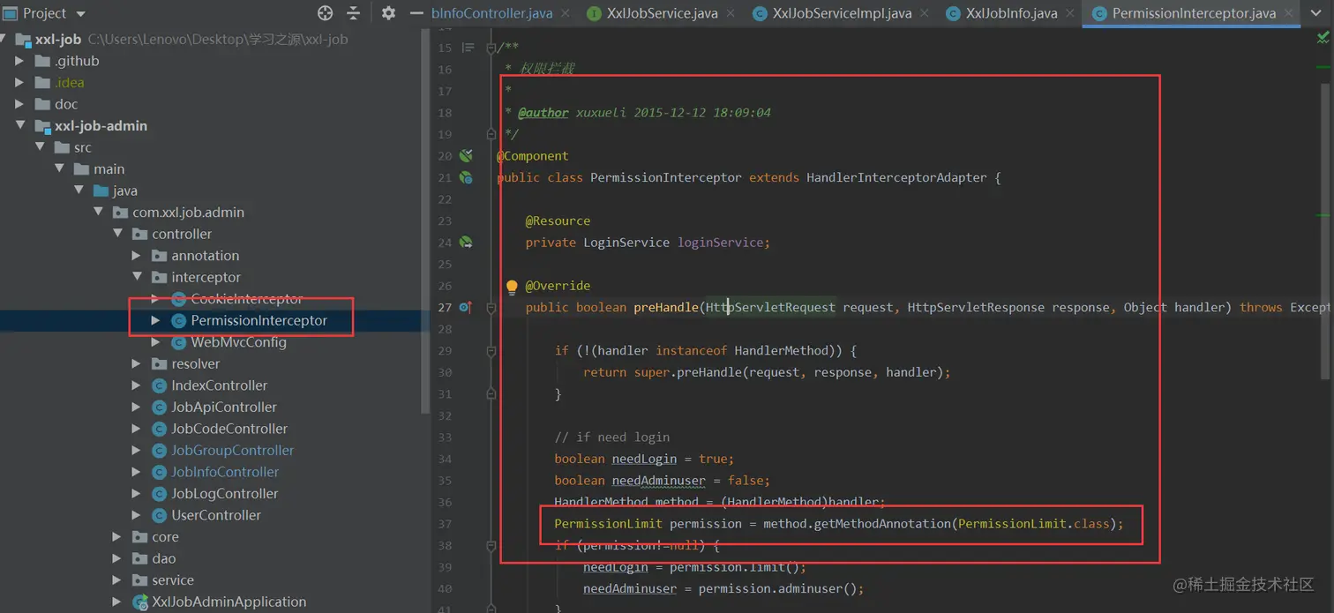Screen dimensions: 1334x613
Task: Collapse the com.xxl.job.admin package
Action: point(98,212)
